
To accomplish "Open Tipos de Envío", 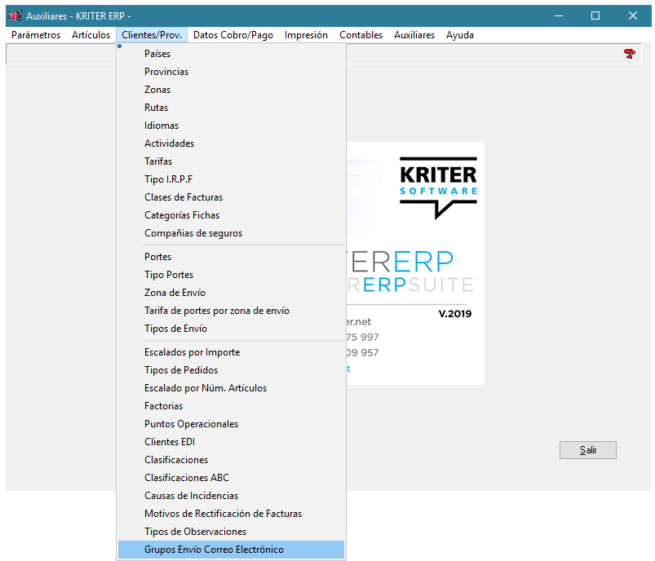I will (231, 329).
